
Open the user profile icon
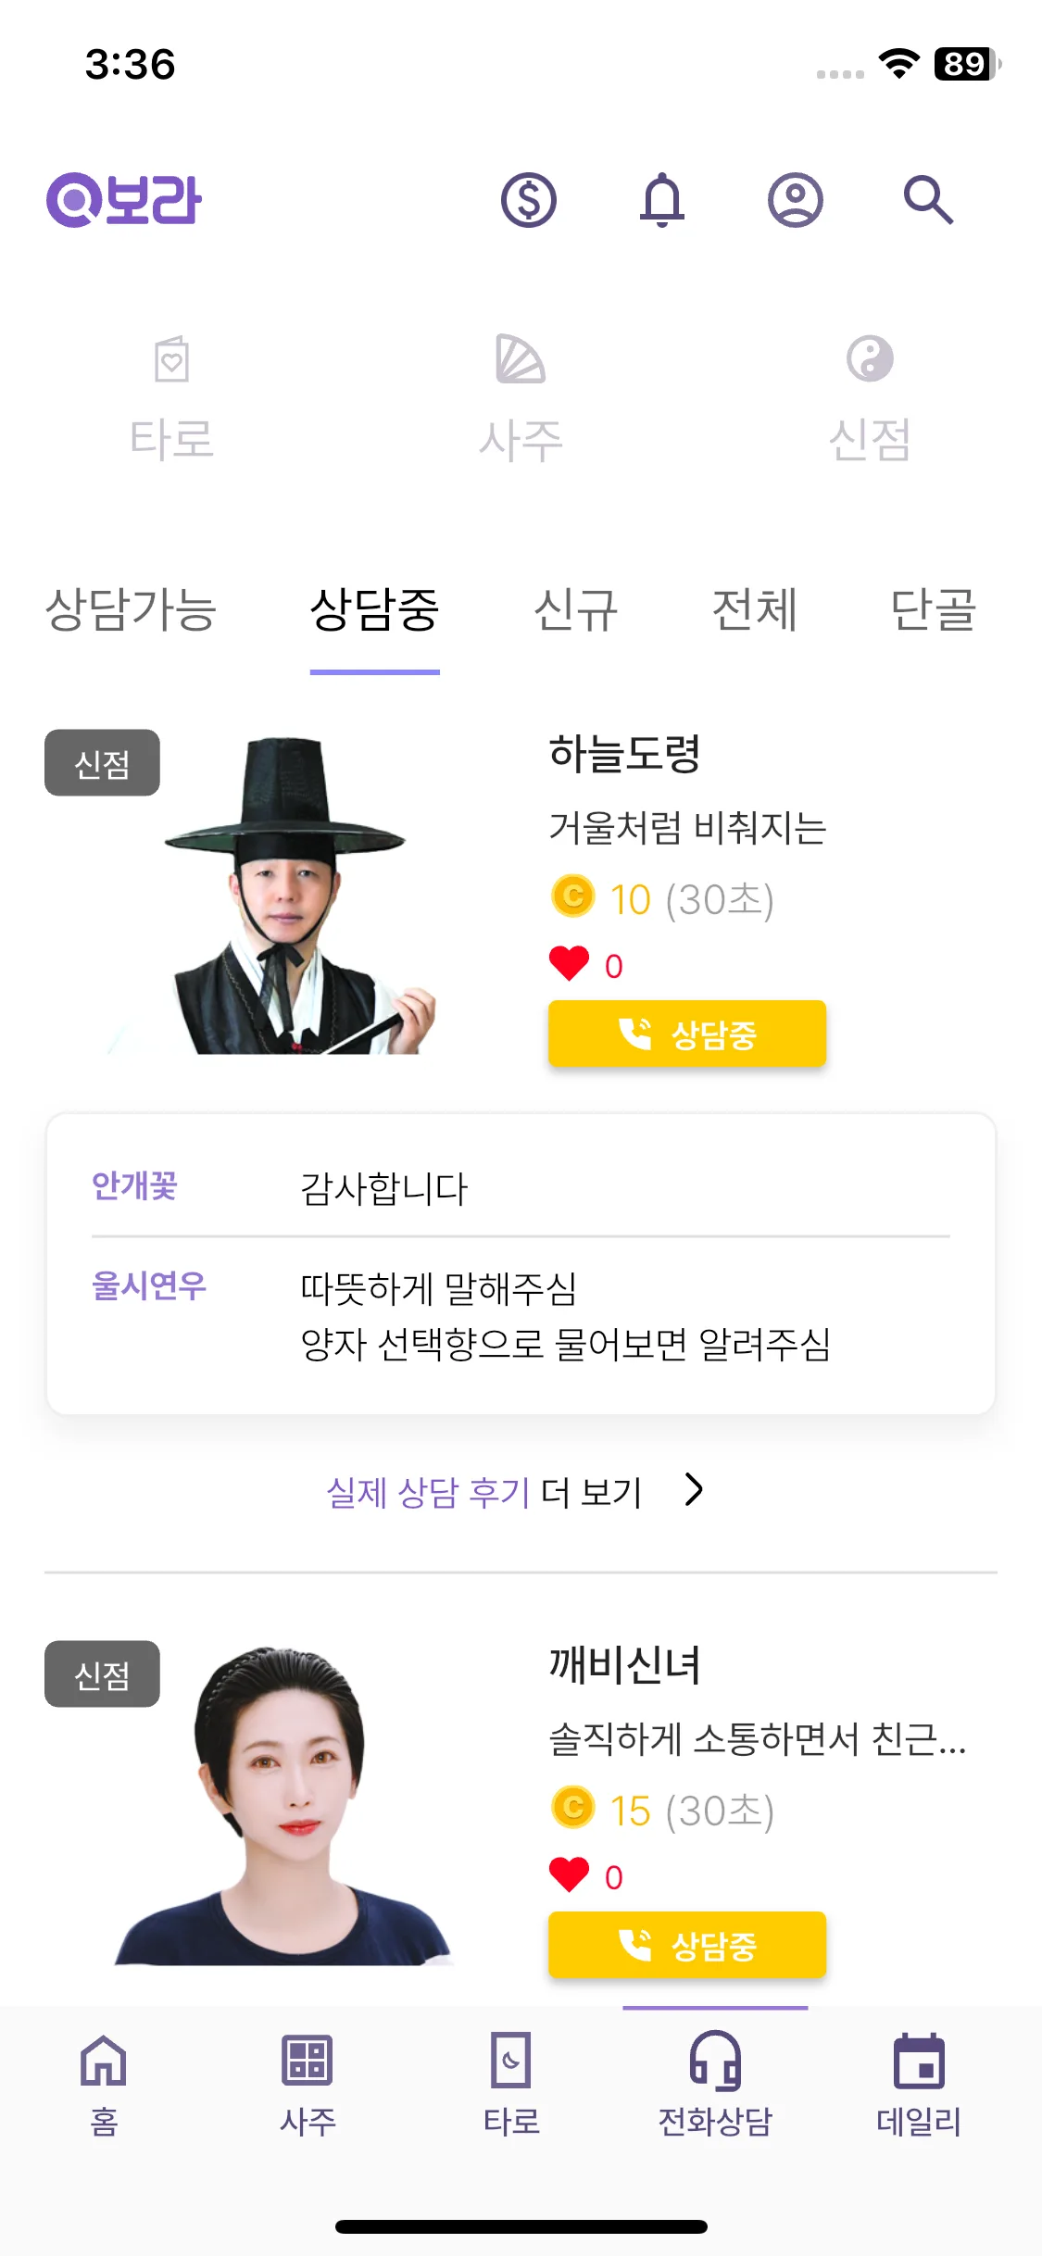point(796,200)
